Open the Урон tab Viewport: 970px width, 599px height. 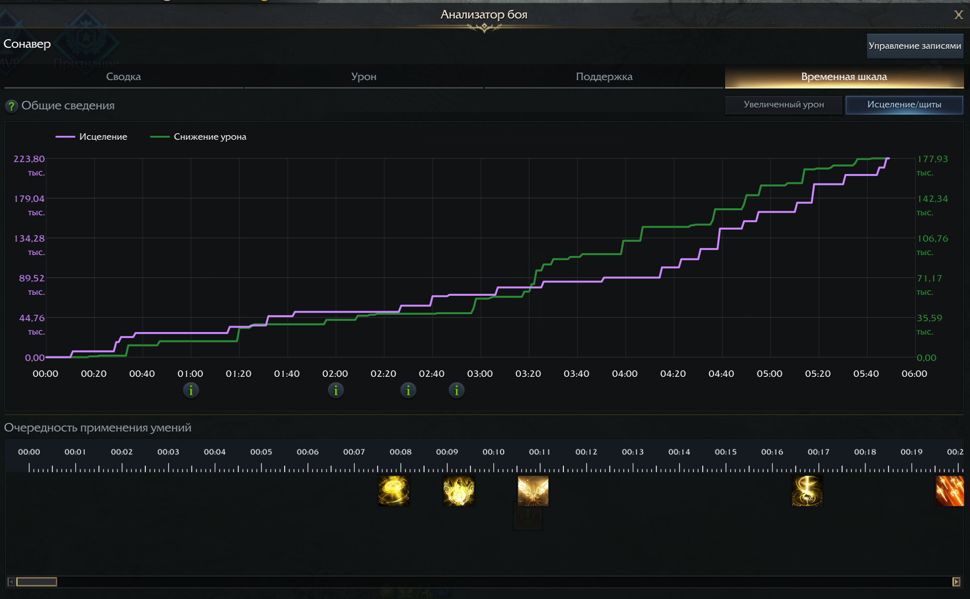point(364,77)
